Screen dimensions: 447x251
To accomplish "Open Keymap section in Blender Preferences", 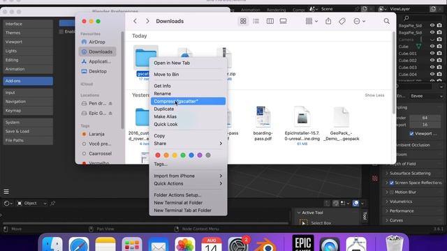I will click(x=28, y=110).
